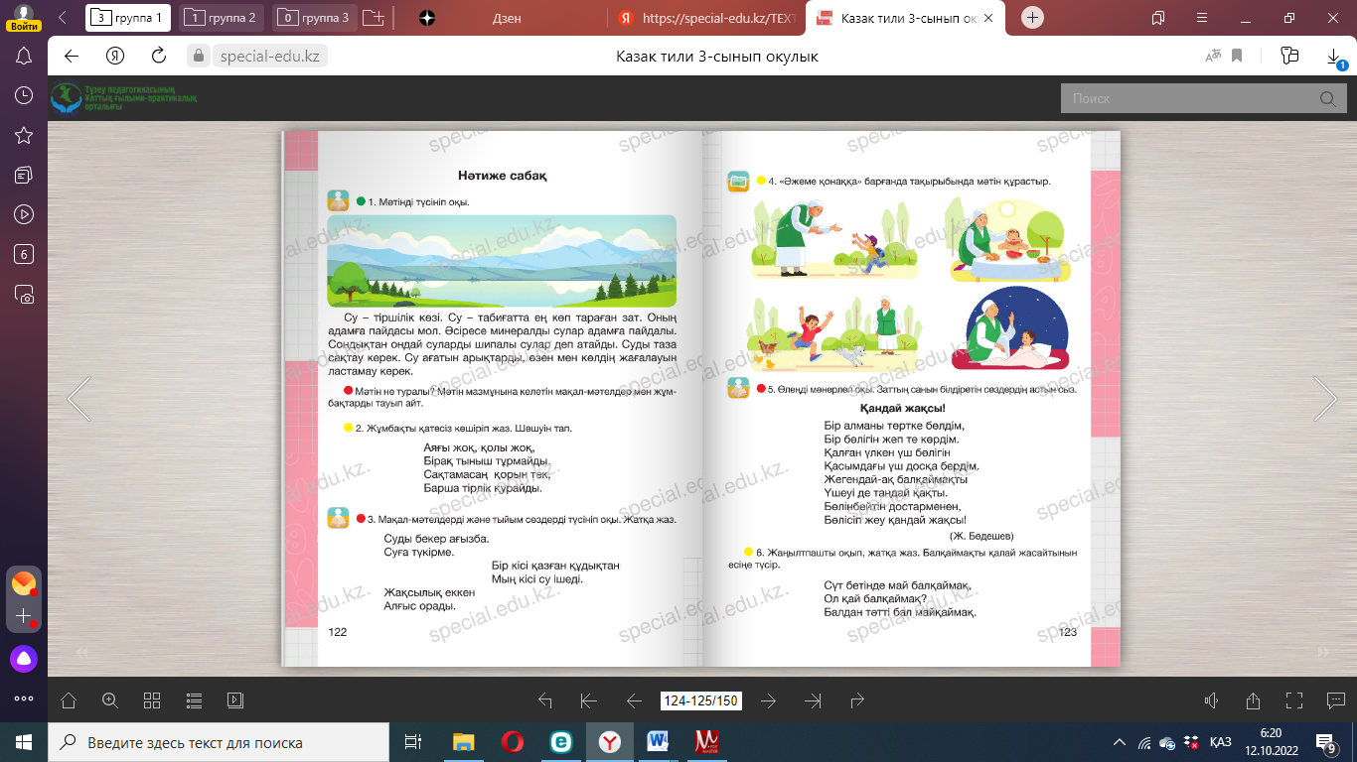Viewport: 1357px width, 762px height.
Task: Open Alice assistant icon in sidebar
Action: [x=24, y=658]
